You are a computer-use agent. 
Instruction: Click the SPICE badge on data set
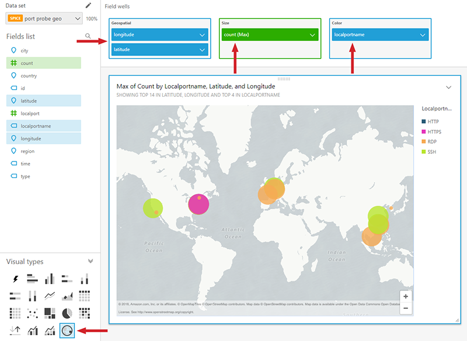[16, 19]
